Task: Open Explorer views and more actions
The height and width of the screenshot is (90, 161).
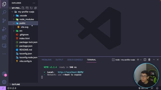Action: 34,3
